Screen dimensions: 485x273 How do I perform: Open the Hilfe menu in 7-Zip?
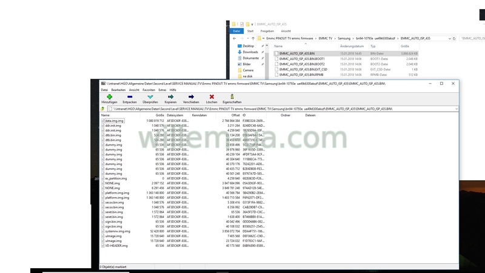click(x=173, y=90)
